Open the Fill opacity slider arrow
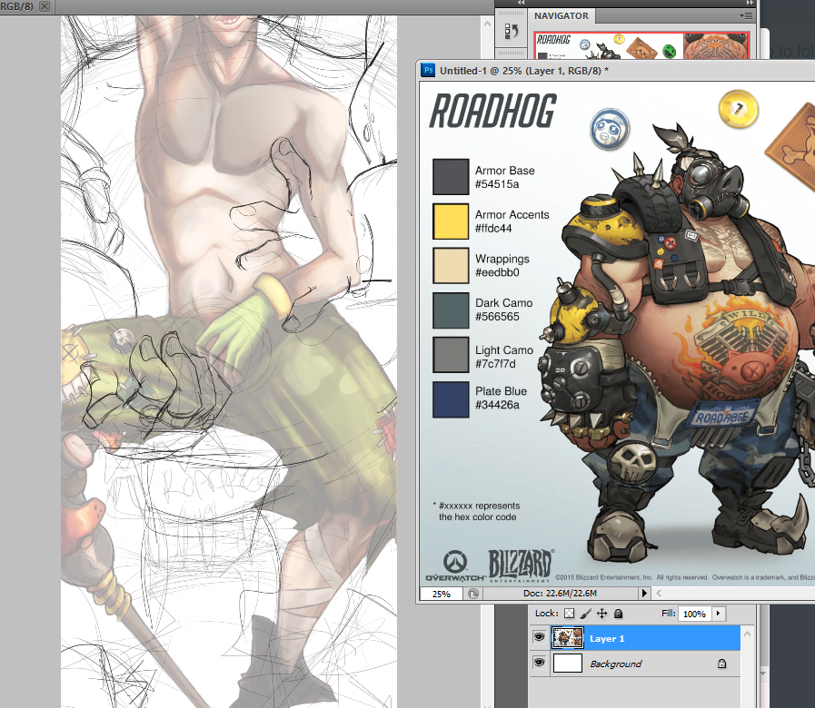The height and width of the screenshot is (708, 815). coord(719,615)
